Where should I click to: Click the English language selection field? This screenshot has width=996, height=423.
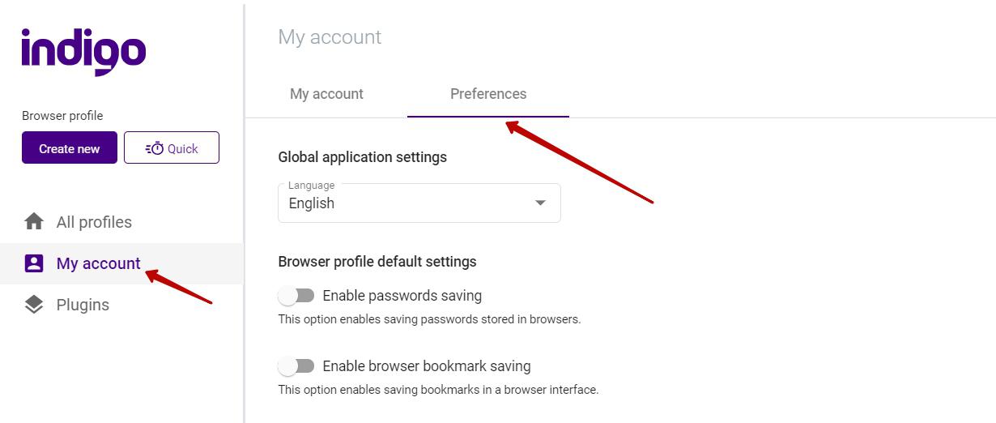point(405,203)
